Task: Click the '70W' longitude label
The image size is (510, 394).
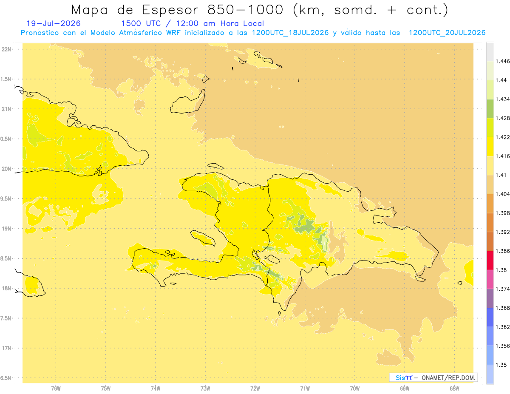Action: [x=355, y=388]
